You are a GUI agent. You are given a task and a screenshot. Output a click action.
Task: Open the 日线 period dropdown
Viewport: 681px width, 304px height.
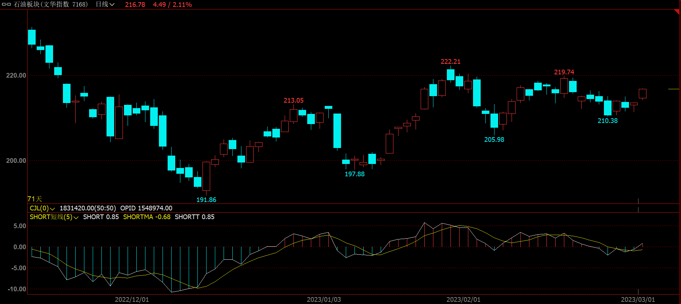105,4
